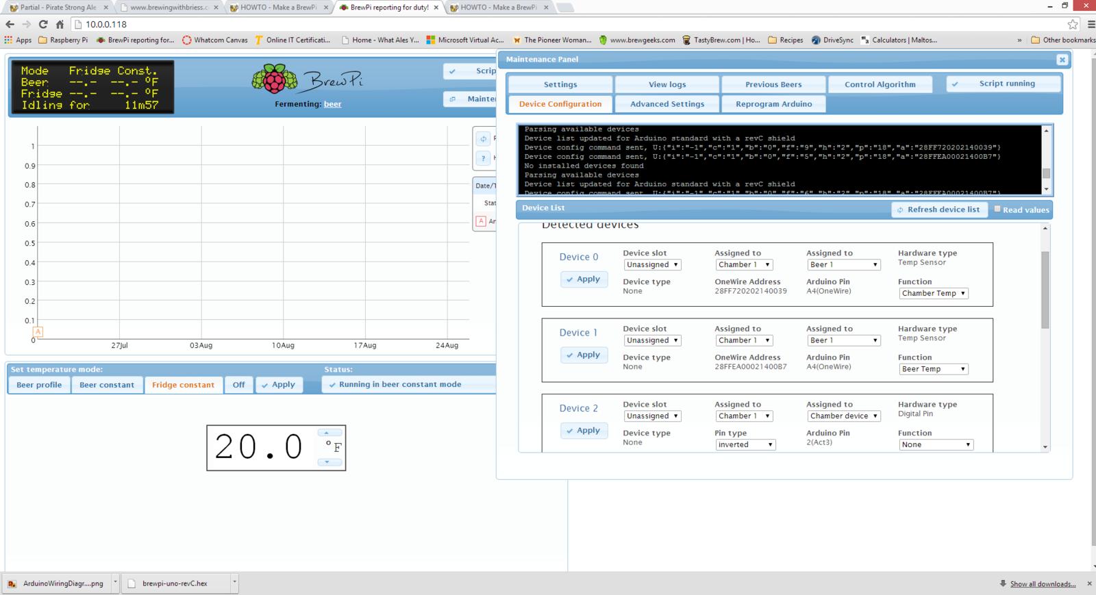Apply Device 1 settings
Screen dimensions: 1096x595
pyautogui.click(x=584, y=355)
